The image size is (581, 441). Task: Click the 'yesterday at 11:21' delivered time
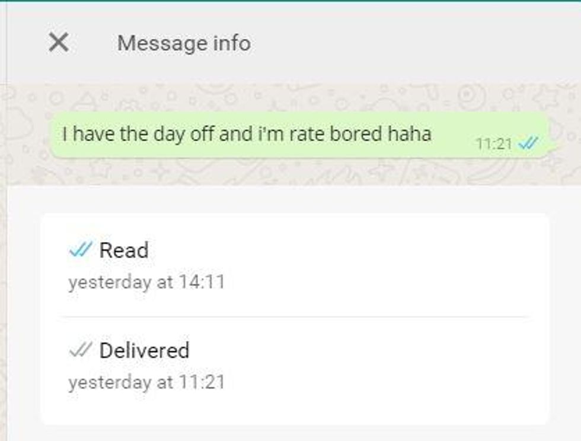(147, 382)
